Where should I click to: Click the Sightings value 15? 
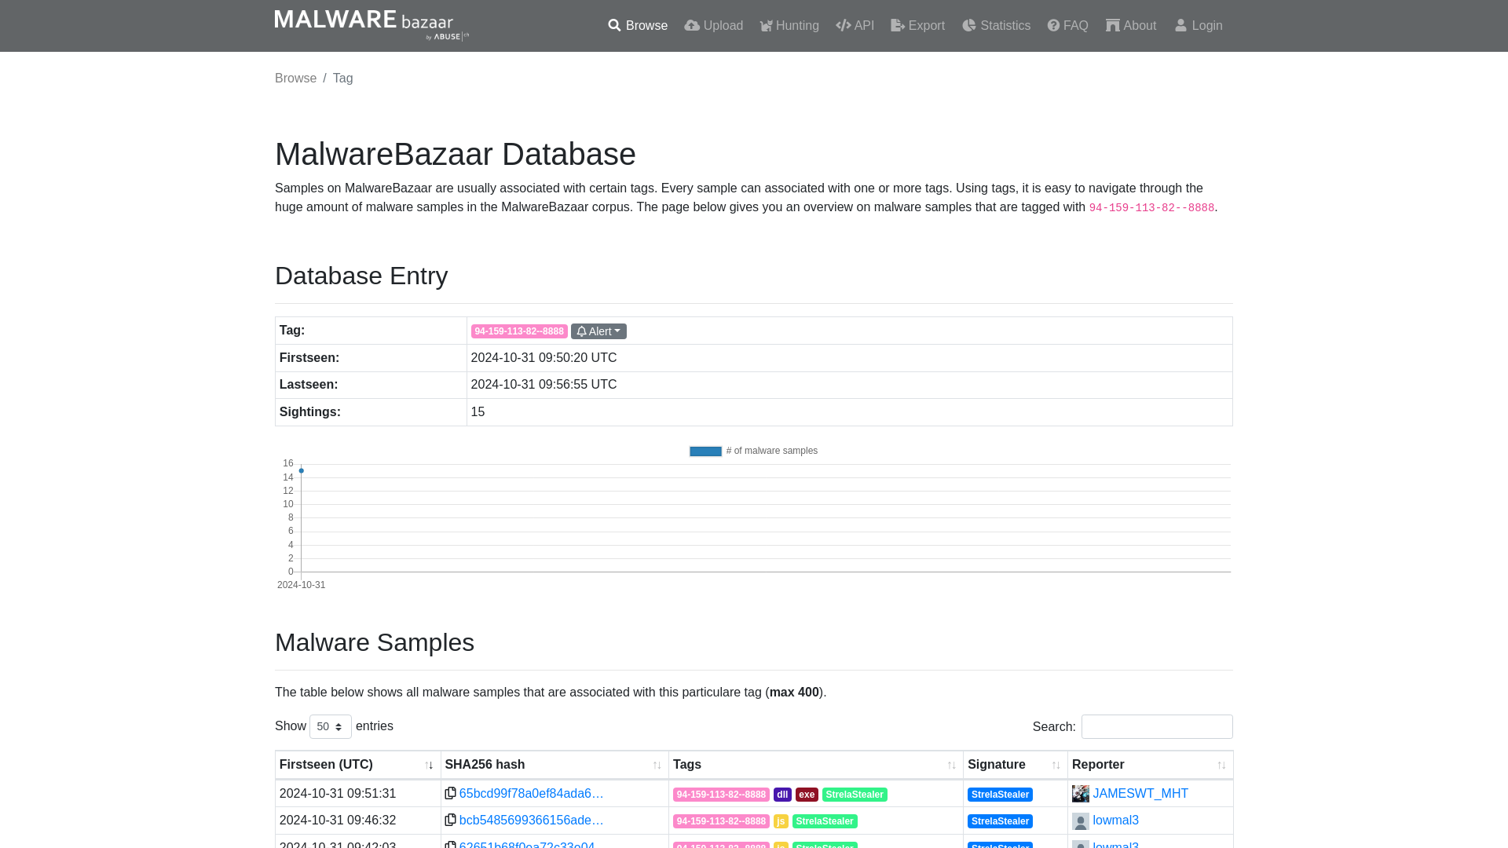478,412
